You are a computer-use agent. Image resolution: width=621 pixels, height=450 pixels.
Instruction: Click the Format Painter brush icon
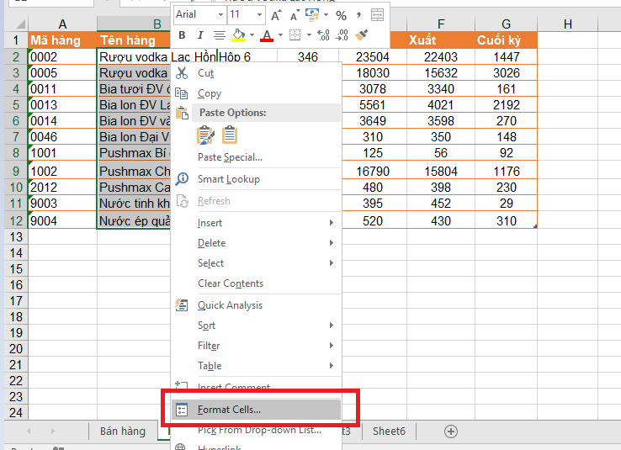point(362,35)
